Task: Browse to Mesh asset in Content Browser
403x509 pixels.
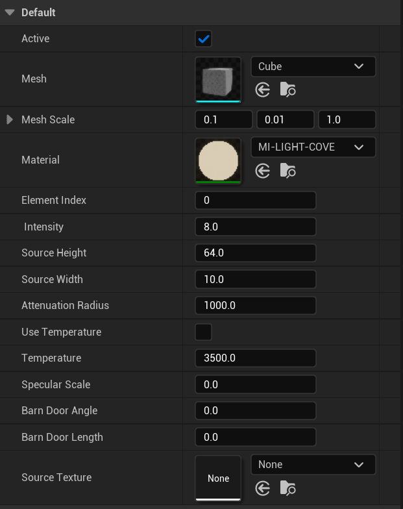Action: coord(288,90)
